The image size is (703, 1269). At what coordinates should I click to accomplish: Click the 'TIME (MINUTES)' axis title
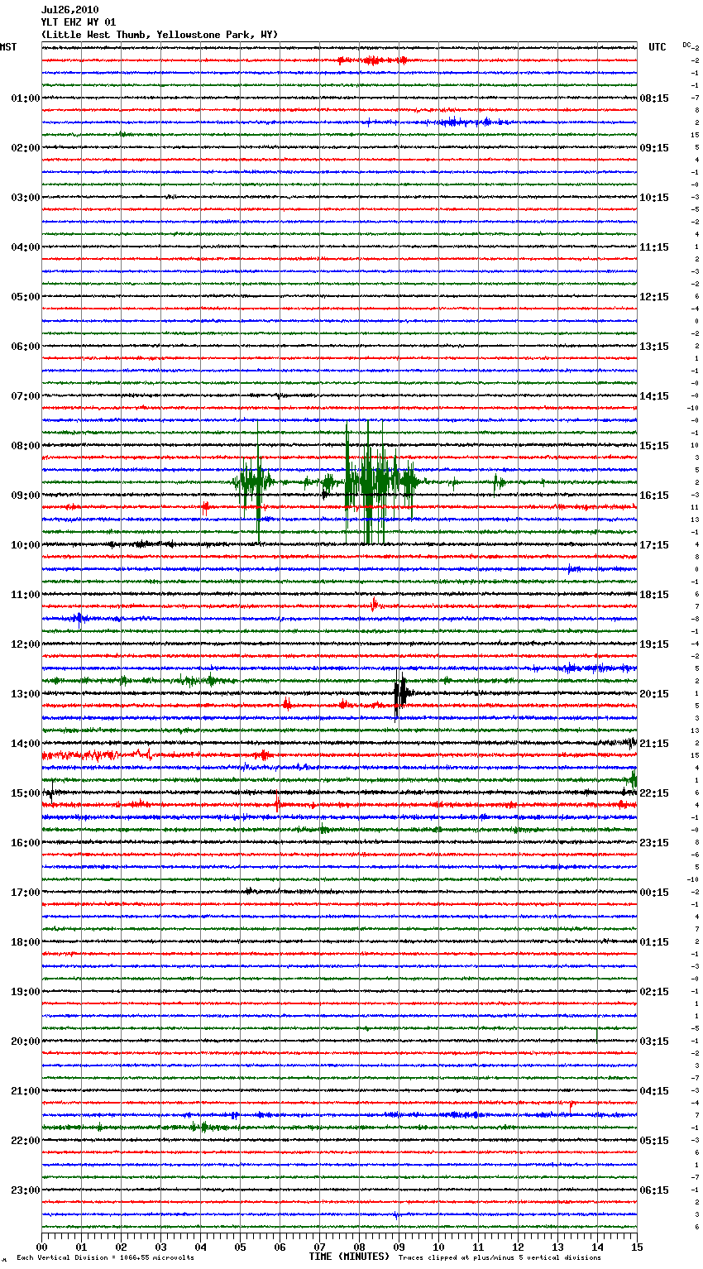click(x=349, y=1257)
